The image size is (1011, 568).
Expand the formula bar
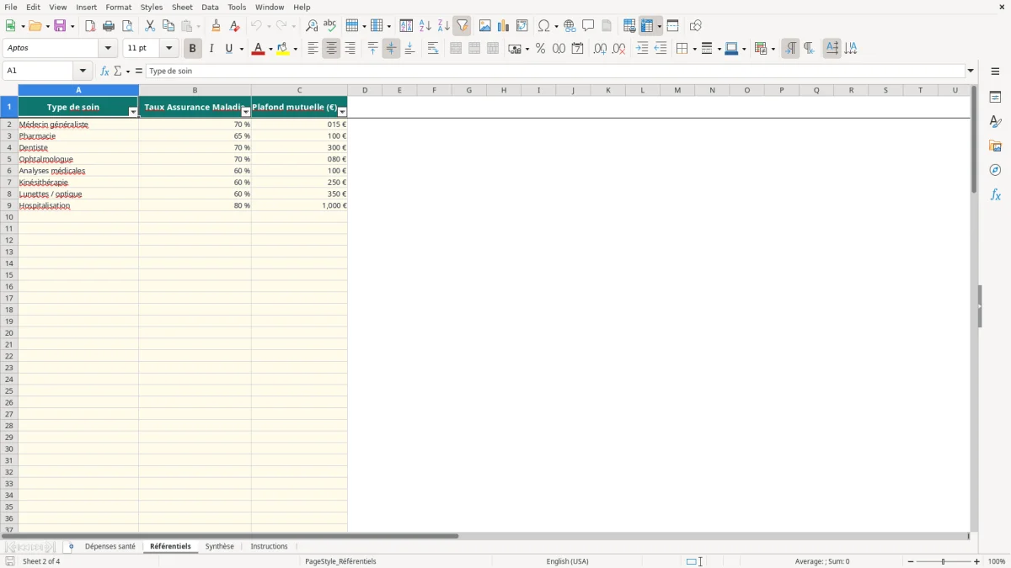[x=971, y=72]
